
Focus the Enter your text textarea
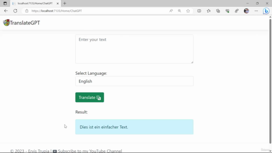[x=134, y=49]
